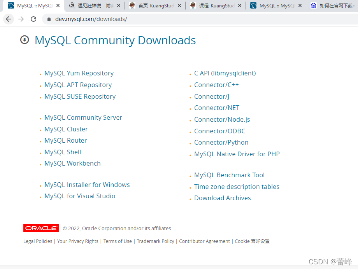This screenshot has height=269, width=358.
Task: Click the padlock icon in address bar
Action: [x=49, y=19]
